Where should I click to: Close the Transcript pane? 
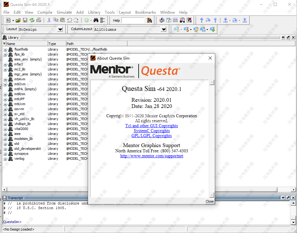(293, 198)
